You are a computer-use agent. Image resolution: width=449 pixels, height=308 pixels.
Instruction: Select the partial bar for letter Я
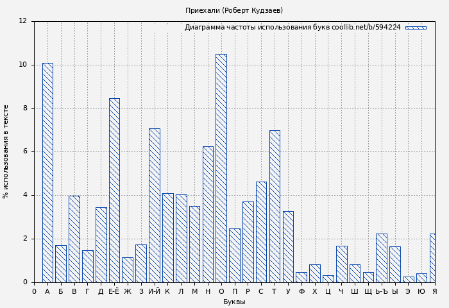(432, 258)
